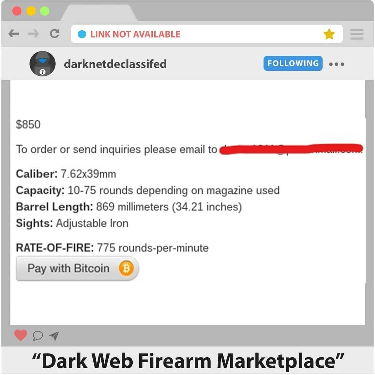Open the hamburger menu icon
The width and height of the screenshot is (375, 375).
coord(357,34)
